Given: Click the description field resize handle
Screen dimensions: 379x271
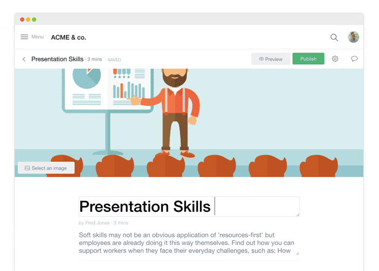Looking at the screenshot, I should (298, 254).
